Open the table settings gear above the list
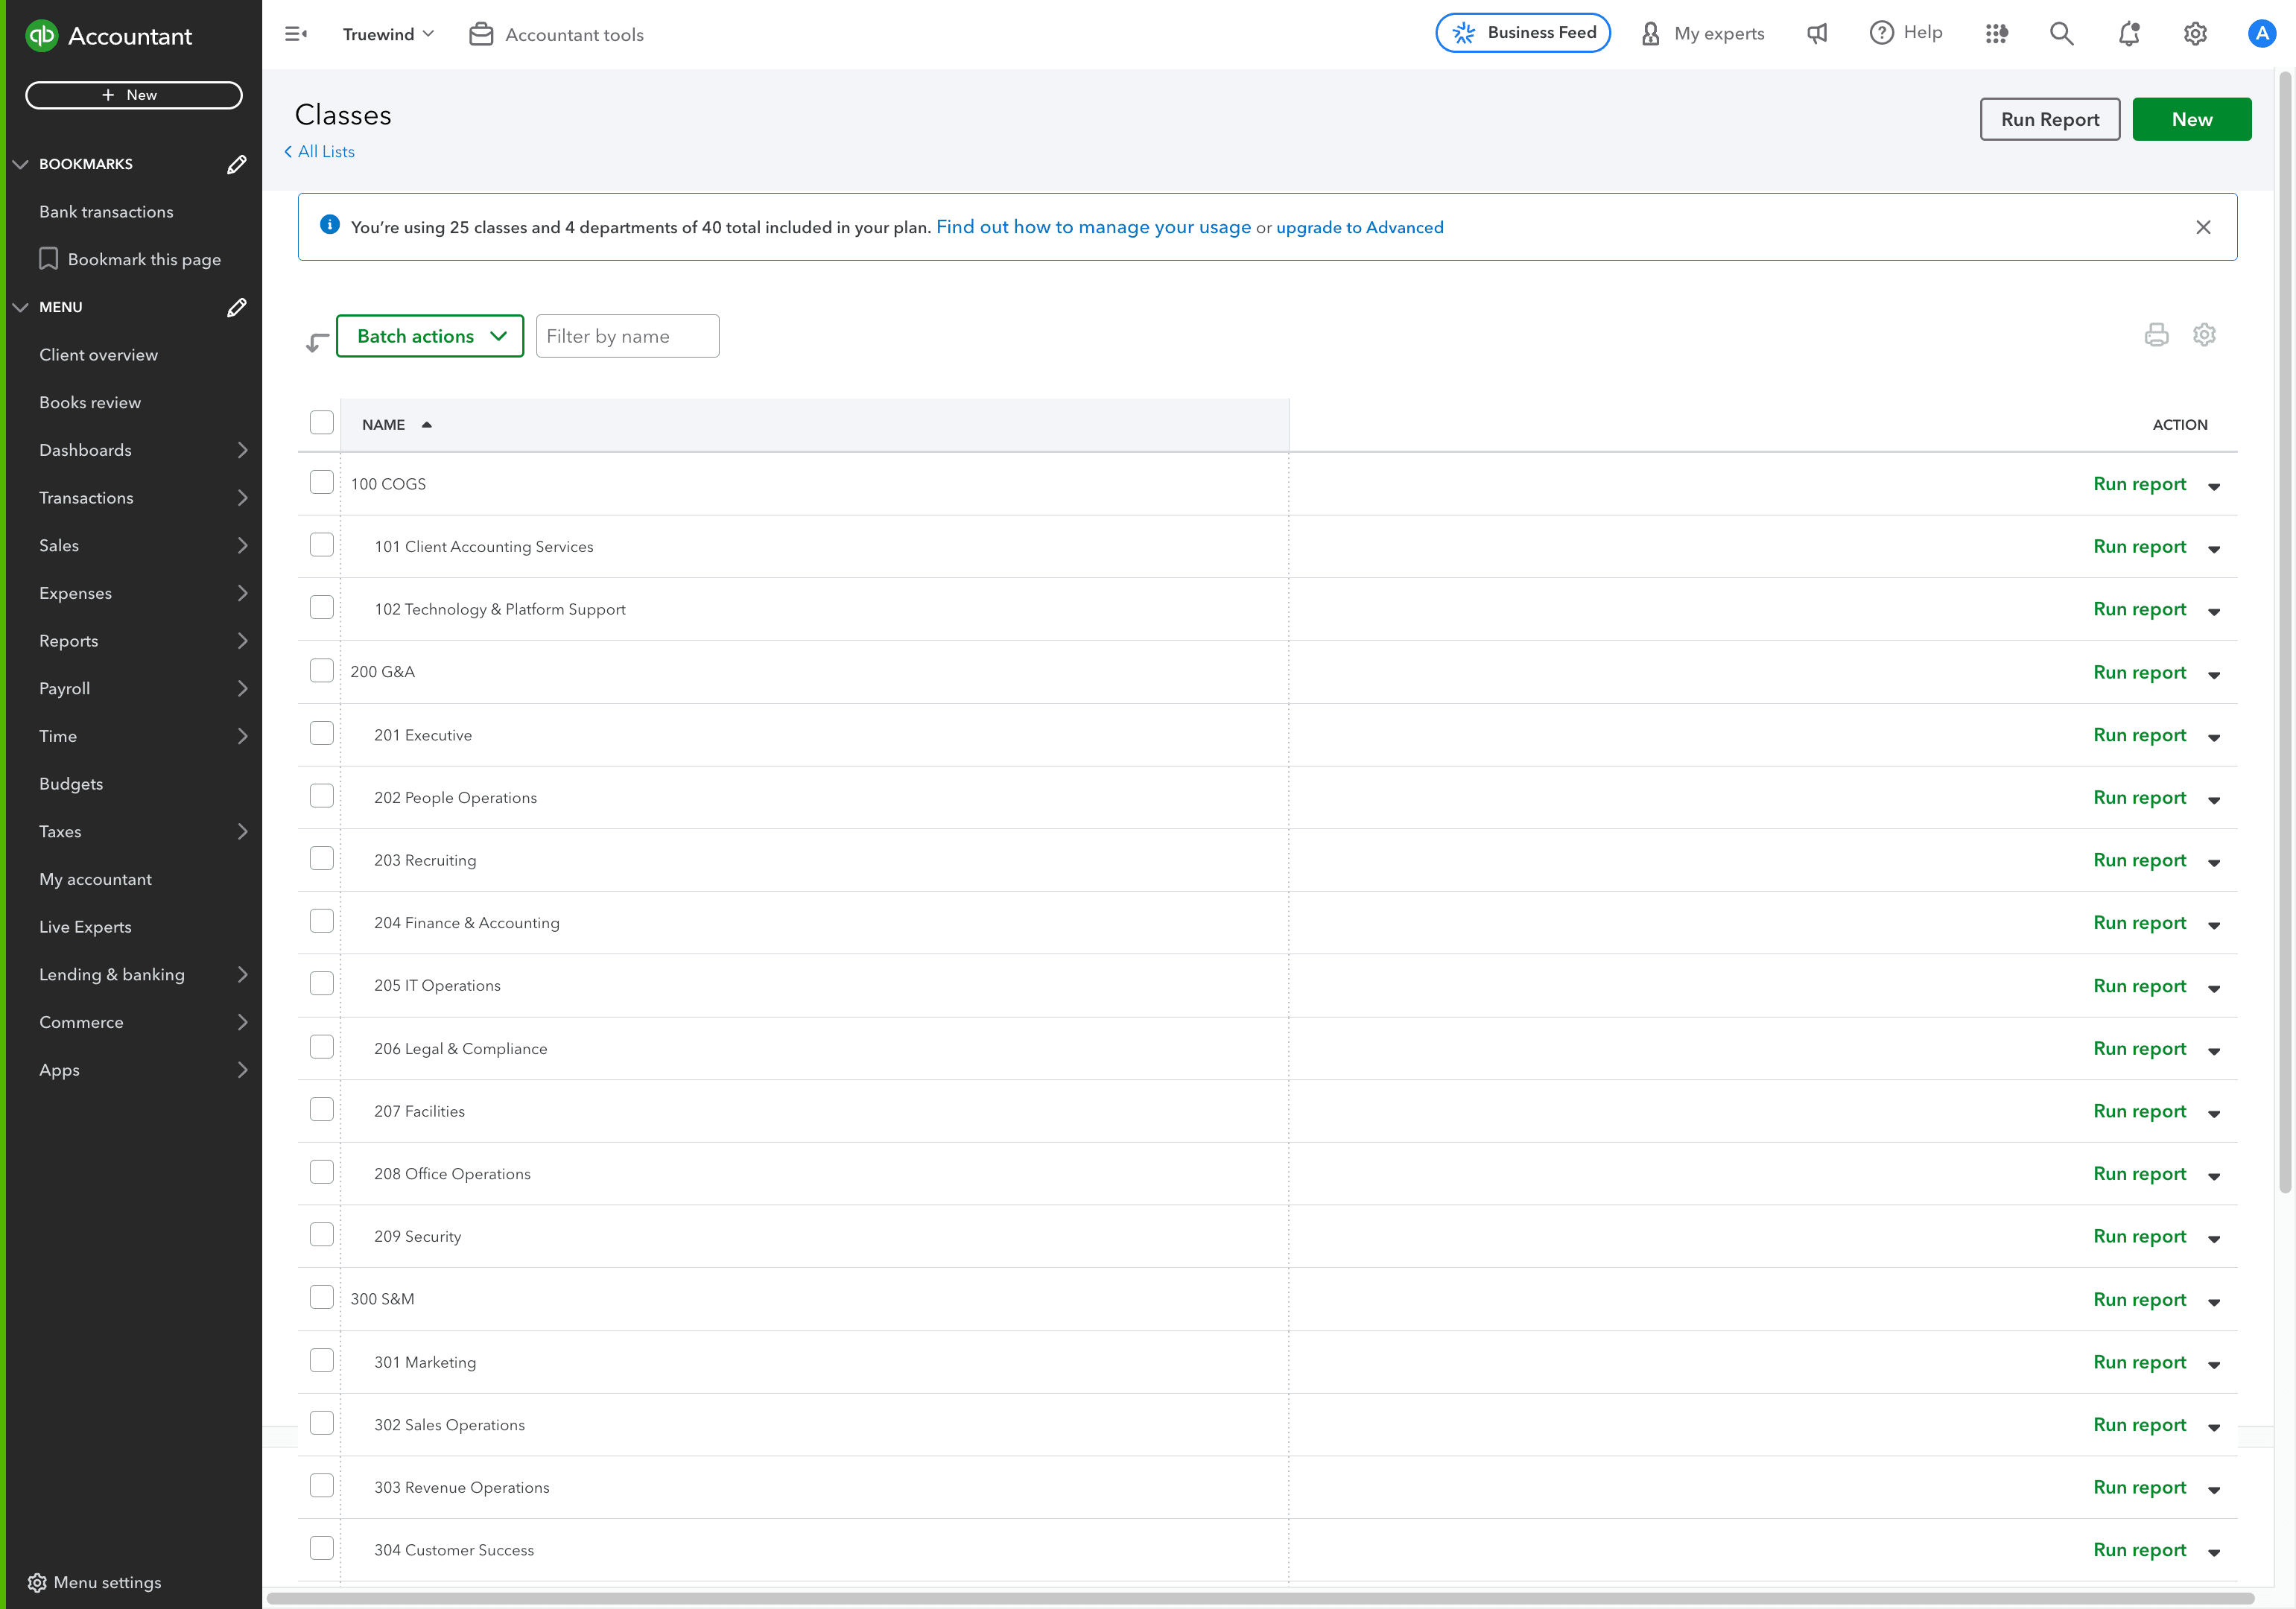 pos(2204,335)
